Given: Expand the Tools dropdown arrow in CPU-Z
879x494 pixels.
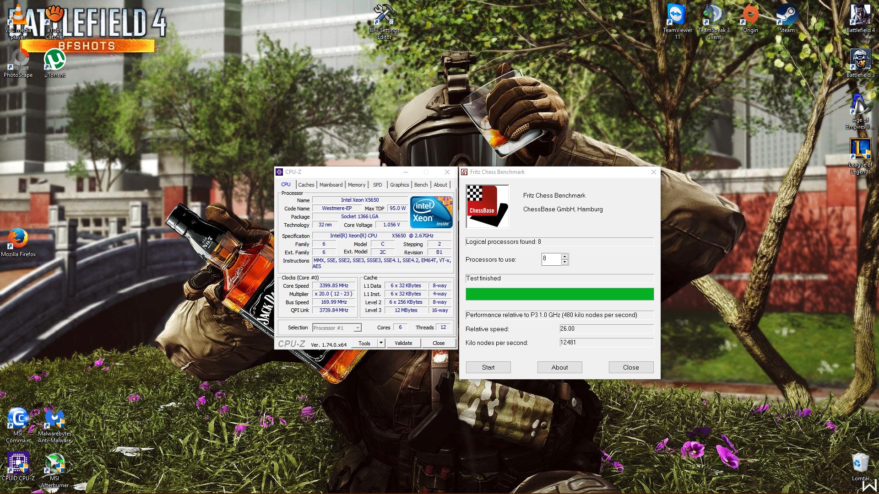Looking at the screenshot, I should coord(380,343).
